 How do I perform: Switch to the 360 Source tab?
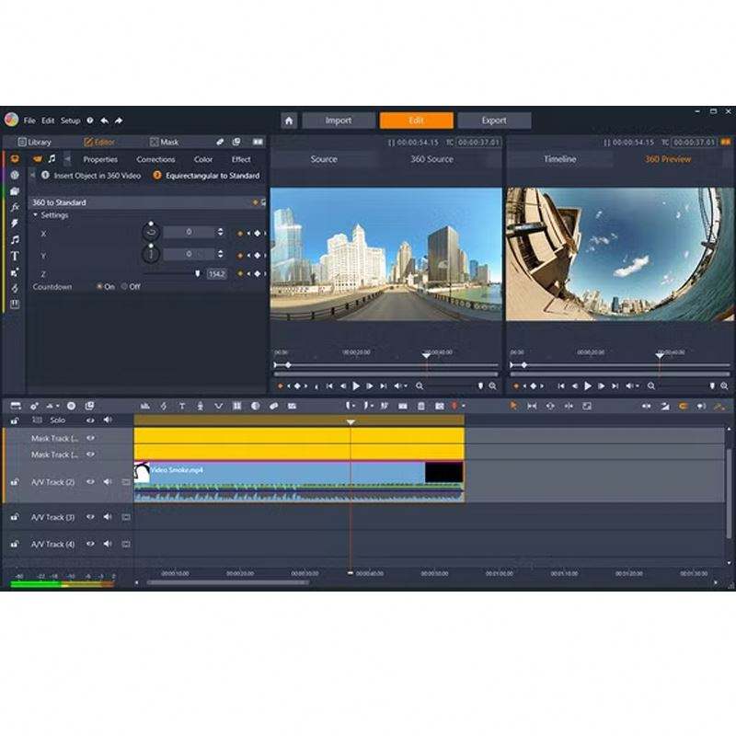click(x=431, y=159)
